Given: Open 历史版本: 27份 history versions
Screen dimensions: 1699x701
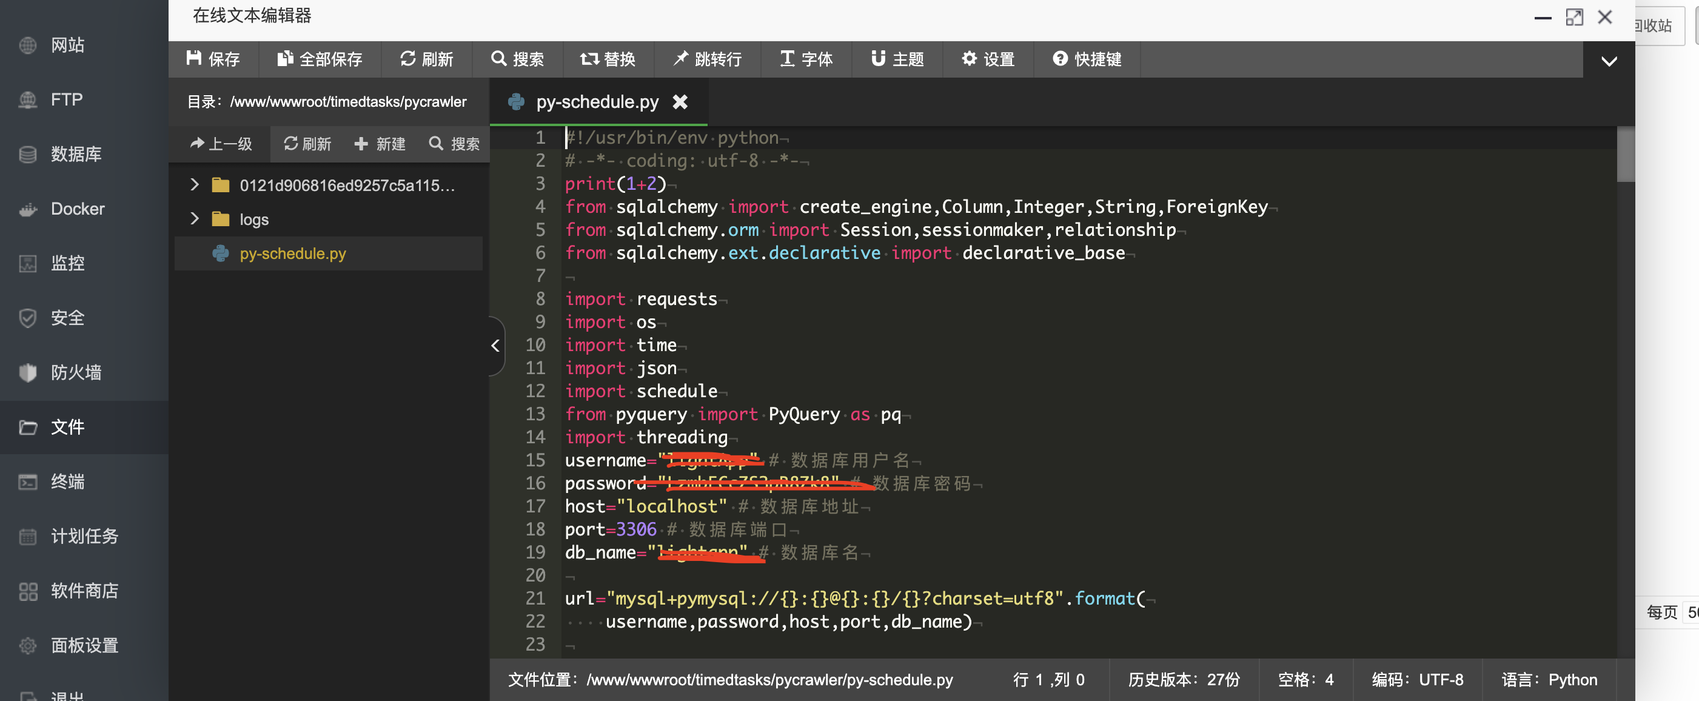Looking at the screenshot, I should tap(1184, 680).
